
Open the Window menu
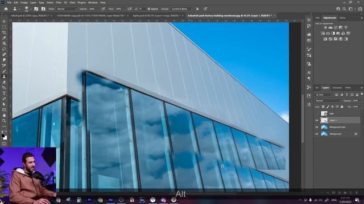[93, 2]
